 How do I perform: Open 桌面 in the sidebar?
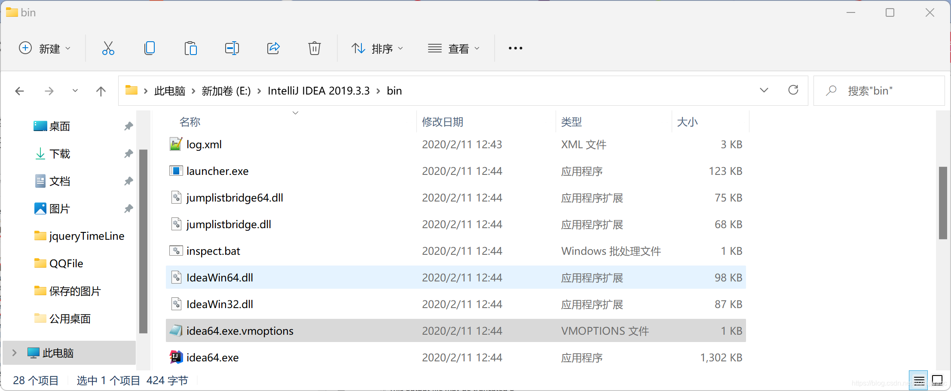tap(60, 126)
